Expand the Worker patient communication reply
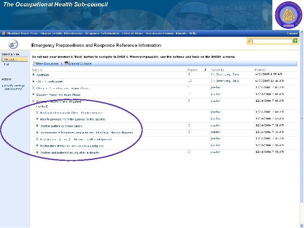 click(x=38, y=126)
